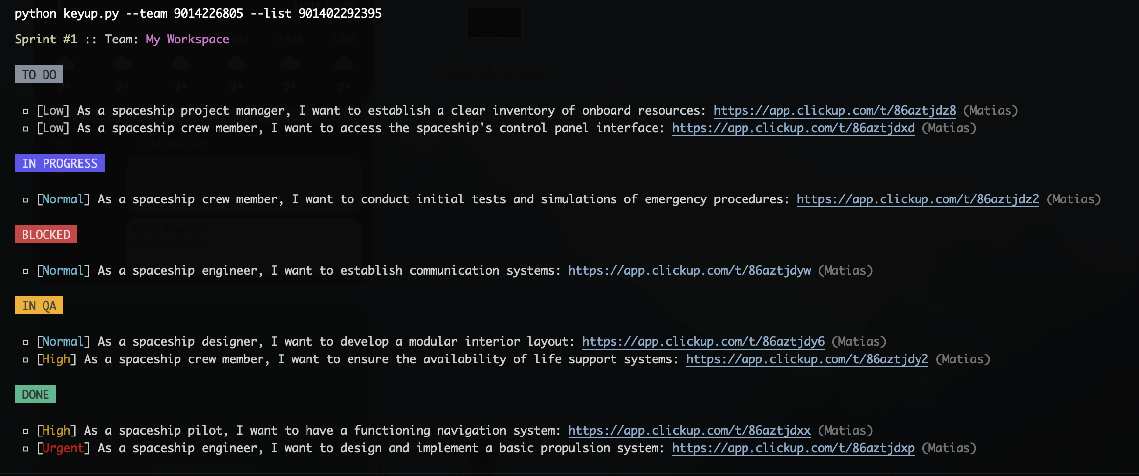Image resolution: width=1139 pixels, height=476 pixels.
Task: Click the bullet square beside the propulsion task
Action: (25, 449)
